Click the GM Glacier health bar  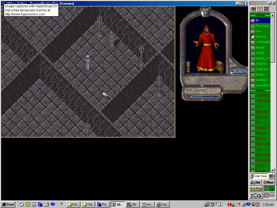click(x=205, y=96)
